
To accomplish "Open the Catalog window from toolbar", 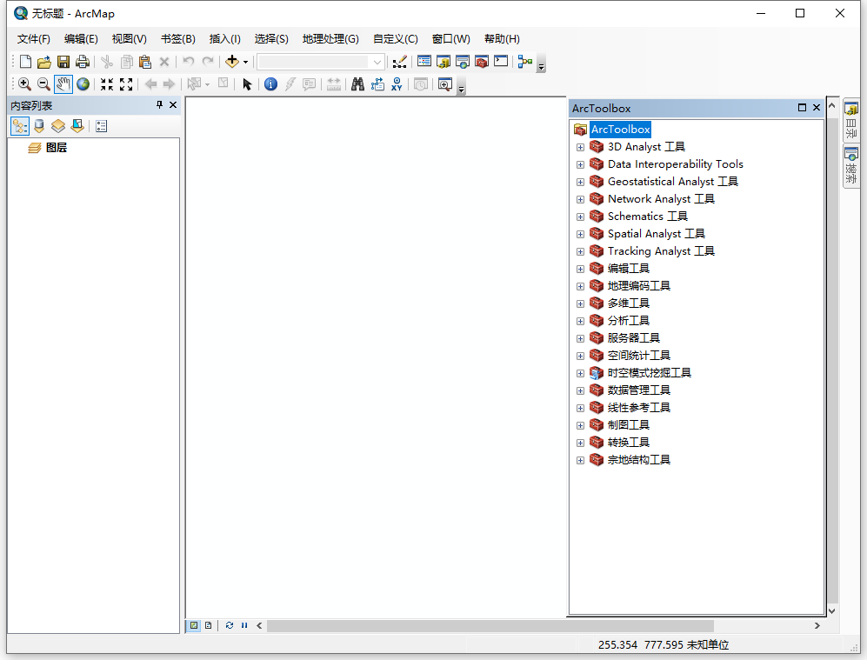I will (444, 62).
